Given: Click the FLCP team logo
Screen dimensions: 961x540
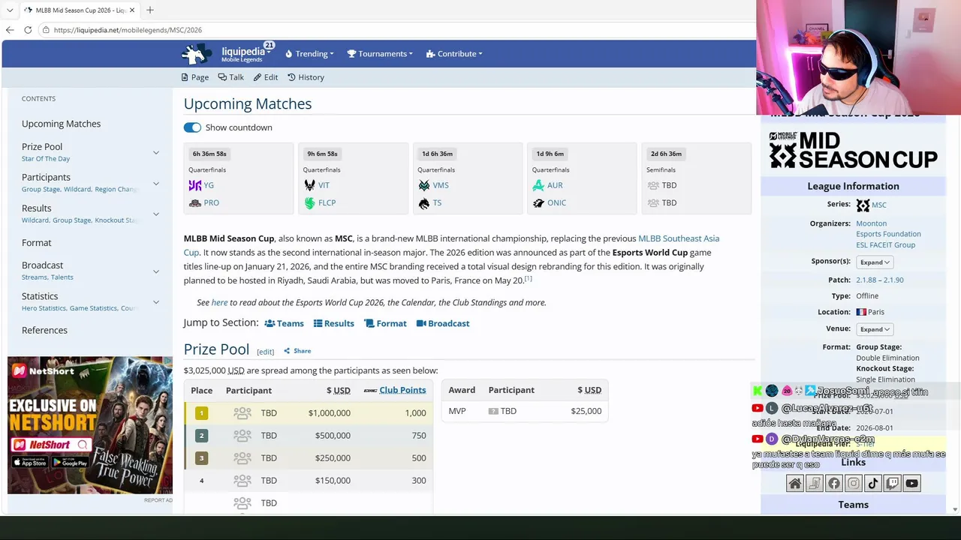Looking at the screenshot, I should click(310, 203).
